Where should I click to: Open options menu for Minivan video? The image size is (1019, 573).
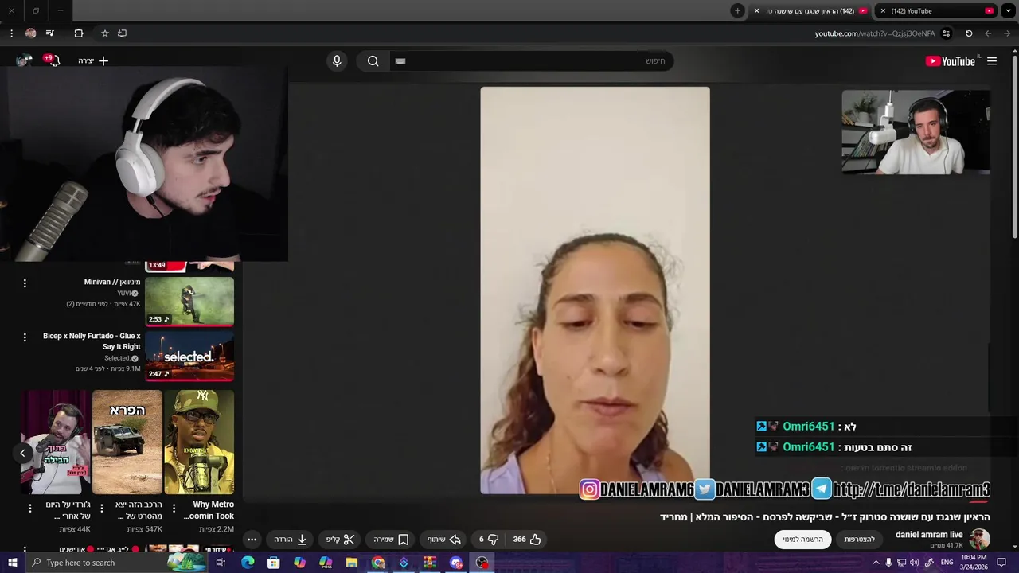[25, 283]
